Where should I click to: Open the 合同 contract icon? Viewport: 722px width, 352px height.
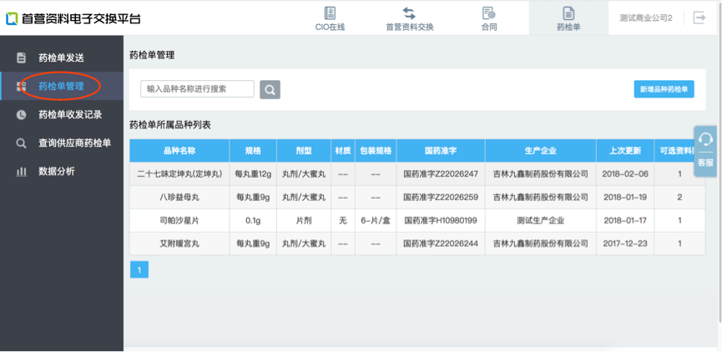pyautogui.click(x=488, y=13)
